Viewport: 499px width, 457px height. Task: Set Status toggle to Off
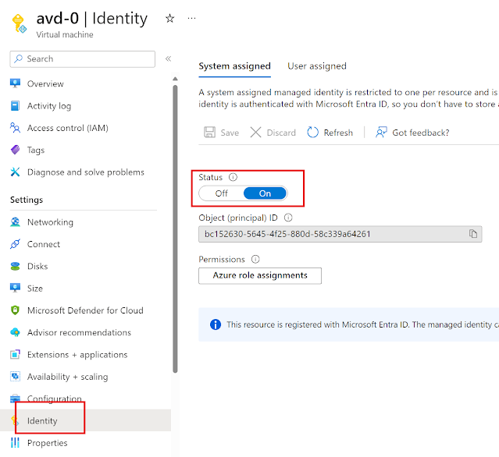[x=222, y=193]
